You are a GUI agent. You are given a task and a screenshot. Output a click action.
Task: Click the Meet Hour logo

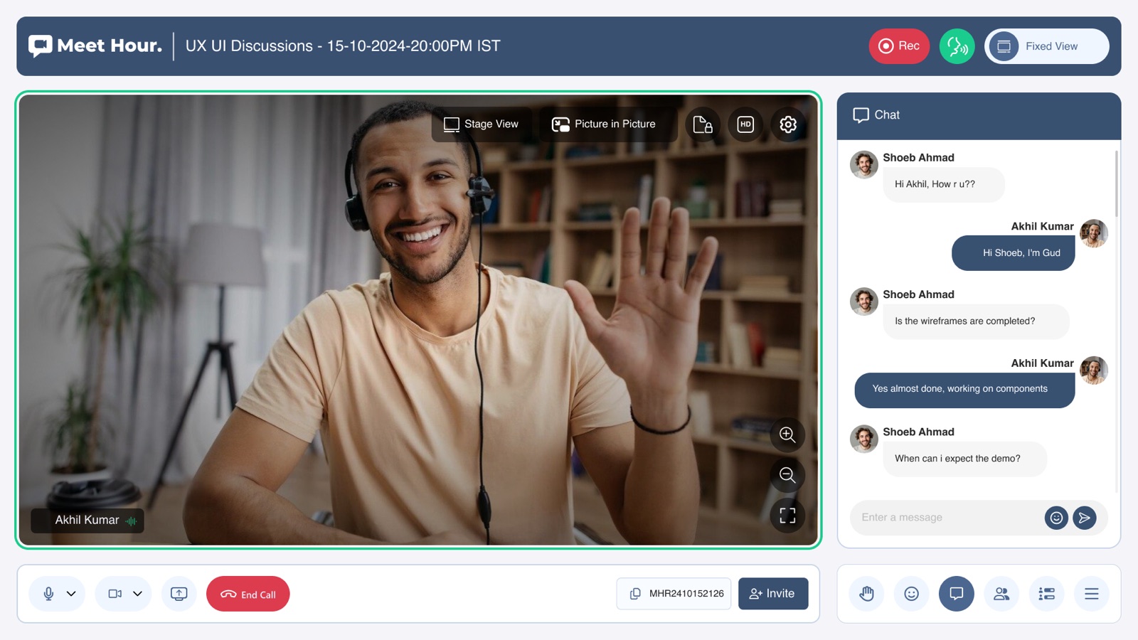click(95, 46)
